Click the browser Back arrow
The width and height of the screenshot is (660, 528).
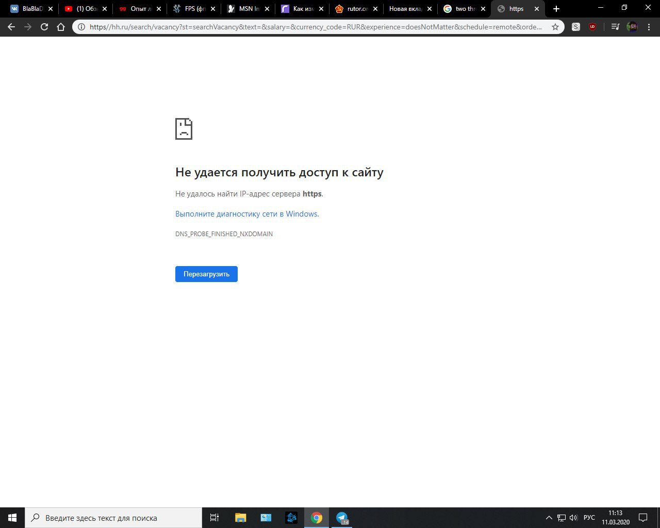click(11, 27)
